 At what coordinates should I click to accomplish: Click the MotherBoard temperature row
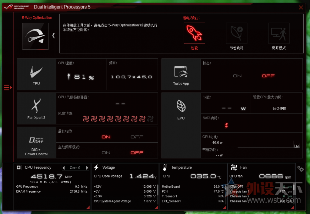point(193,186)
